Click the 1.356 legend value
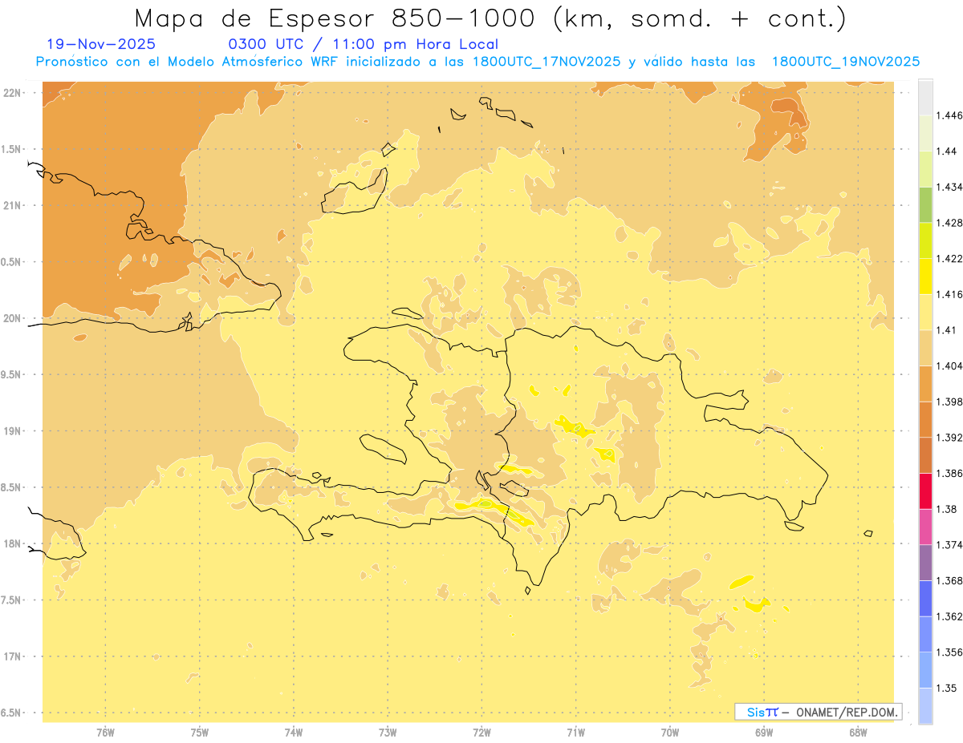The height and width of the screenshot is (743, 963). [x=949, y=652]
